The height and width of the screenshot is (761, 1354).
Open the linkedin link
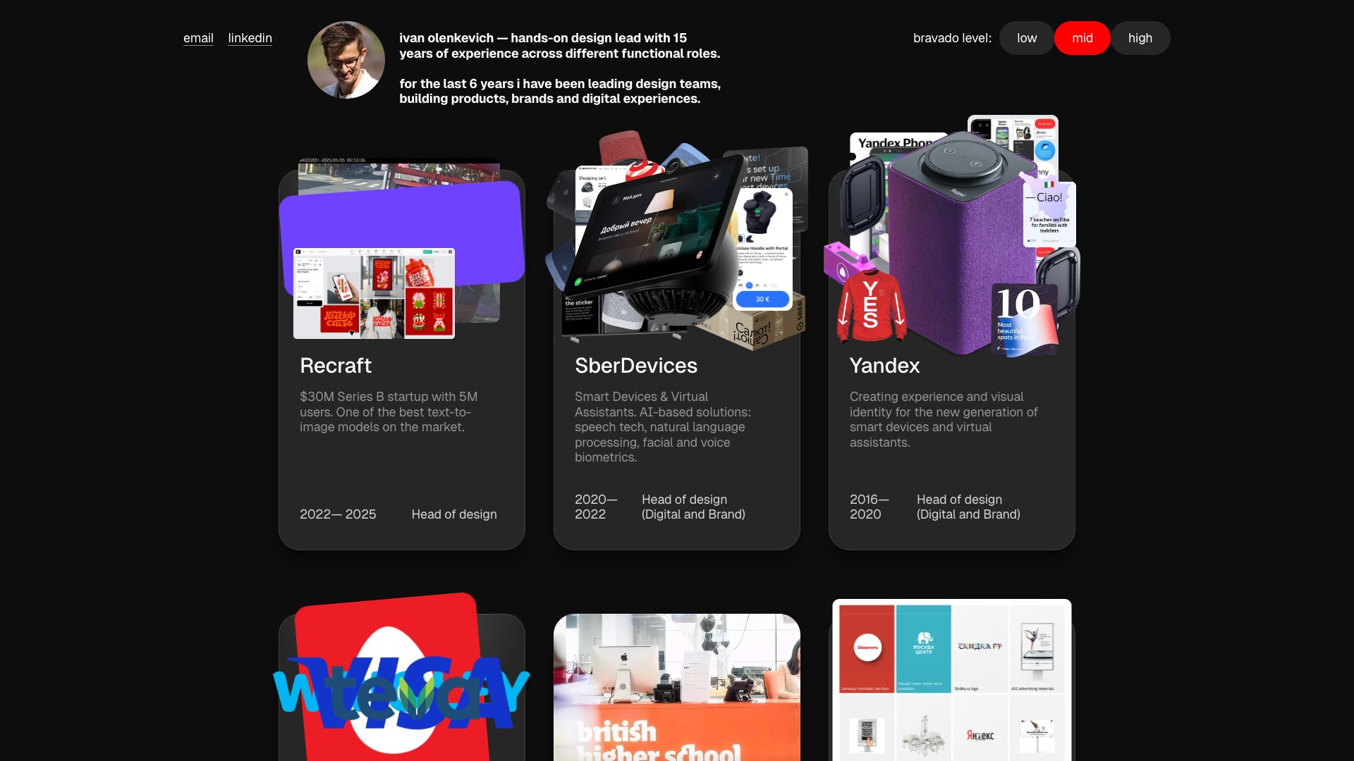[x=250, y=38]
